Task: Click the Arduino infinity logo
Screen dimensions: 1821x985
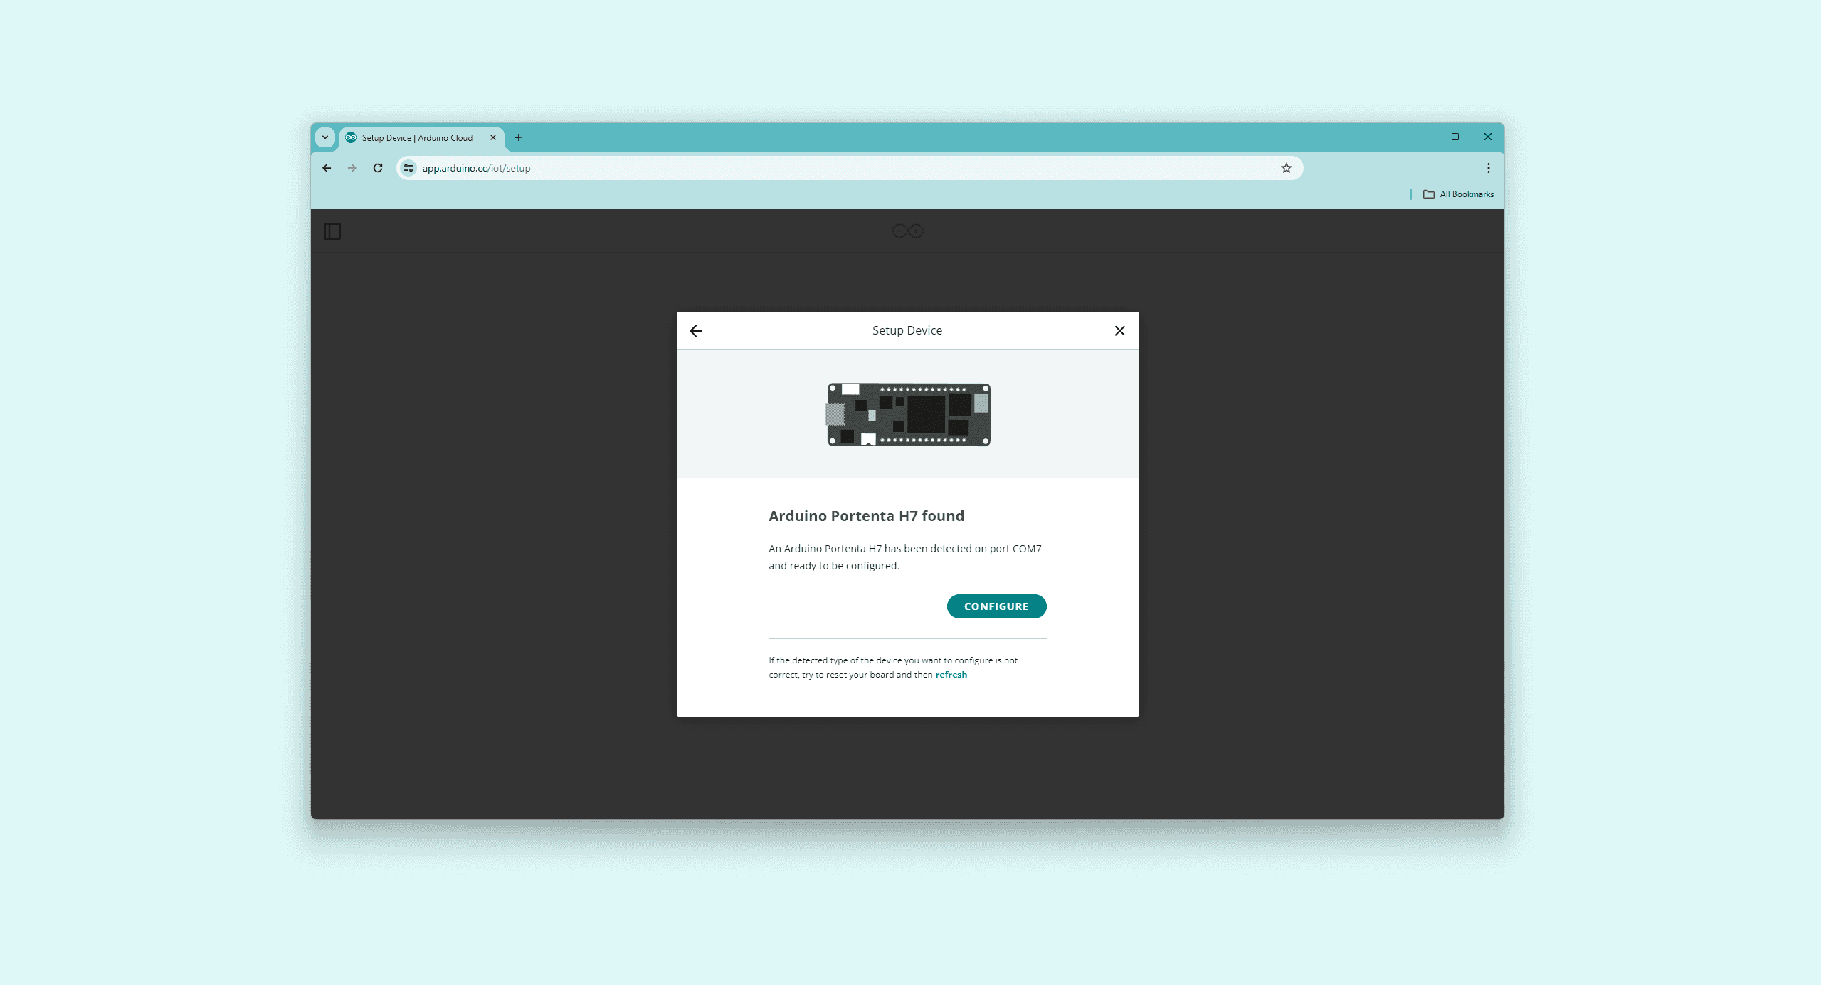Action: 907,231
